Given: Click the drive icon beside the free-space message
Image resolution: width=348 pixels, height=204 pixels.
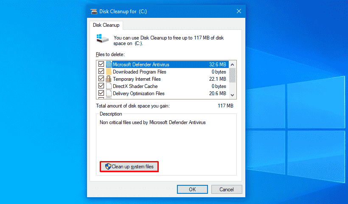Looking at the screenshot, I should [x=103, y=38].
